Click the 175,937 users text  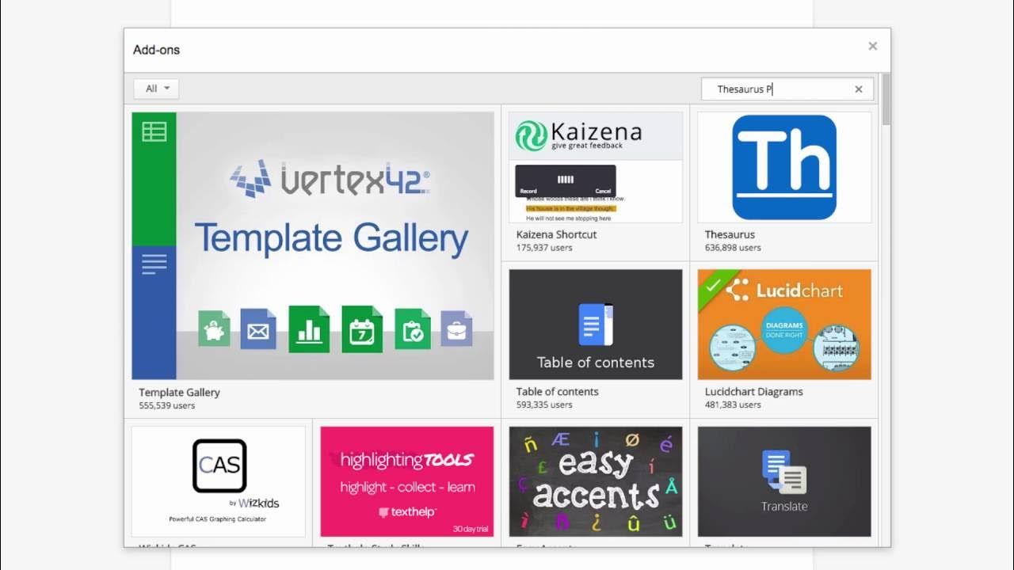pyautogui.click(x=544, y=248)
